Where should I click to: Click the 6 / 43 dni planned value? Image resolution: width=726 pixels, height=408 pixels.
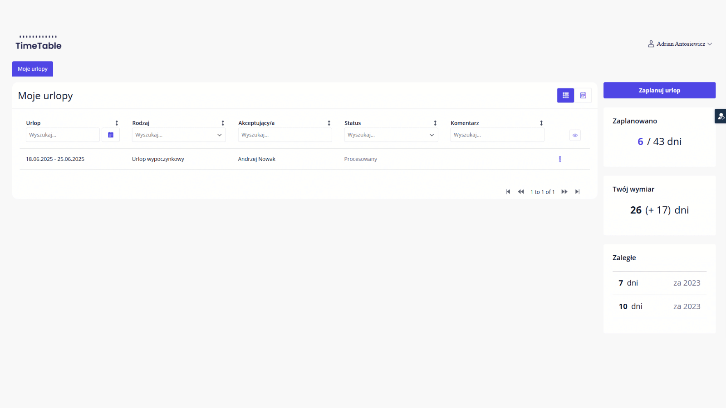point(659,141)
